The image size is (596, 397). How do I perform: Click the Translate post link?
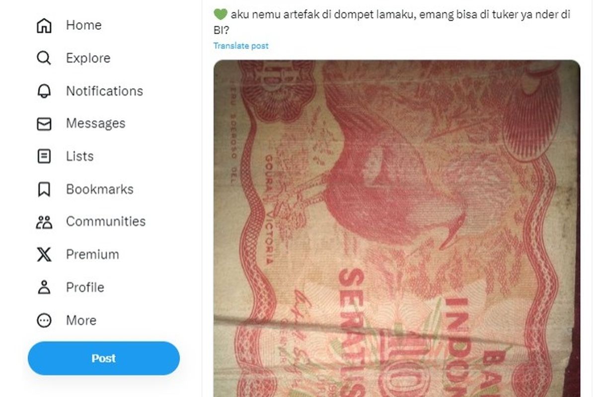241,46
